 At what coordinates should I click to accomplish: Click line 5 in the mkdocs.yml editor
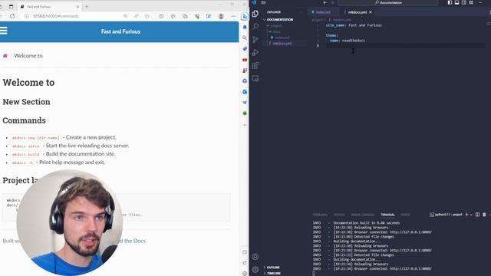[404, 46]
